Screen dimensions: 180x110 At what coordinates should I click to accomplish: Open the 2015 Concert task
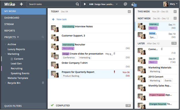[156, 77]
